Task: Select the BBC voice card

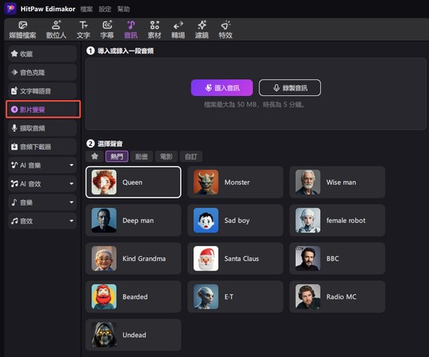Action: coord(337,259)
